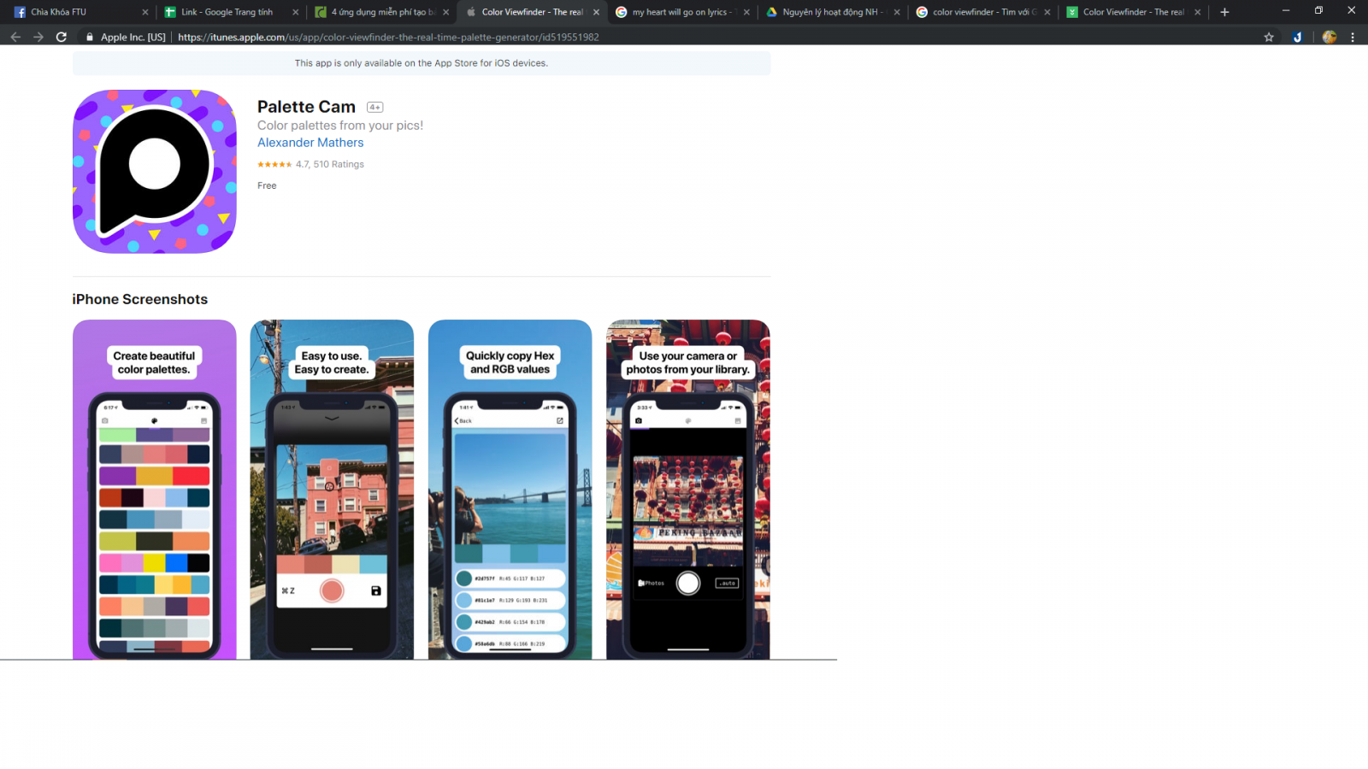Close the Google Trang tính tab

point(295,12)
